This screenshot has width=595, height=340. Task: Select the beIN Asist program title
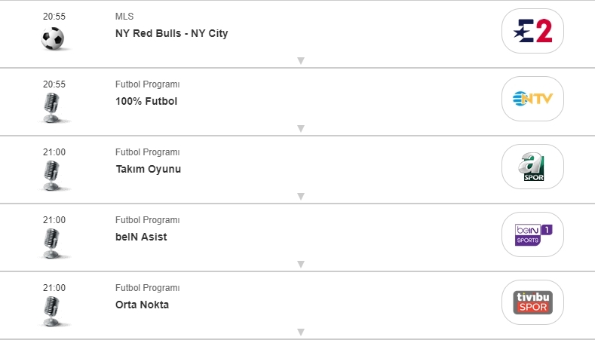point(141,237)
